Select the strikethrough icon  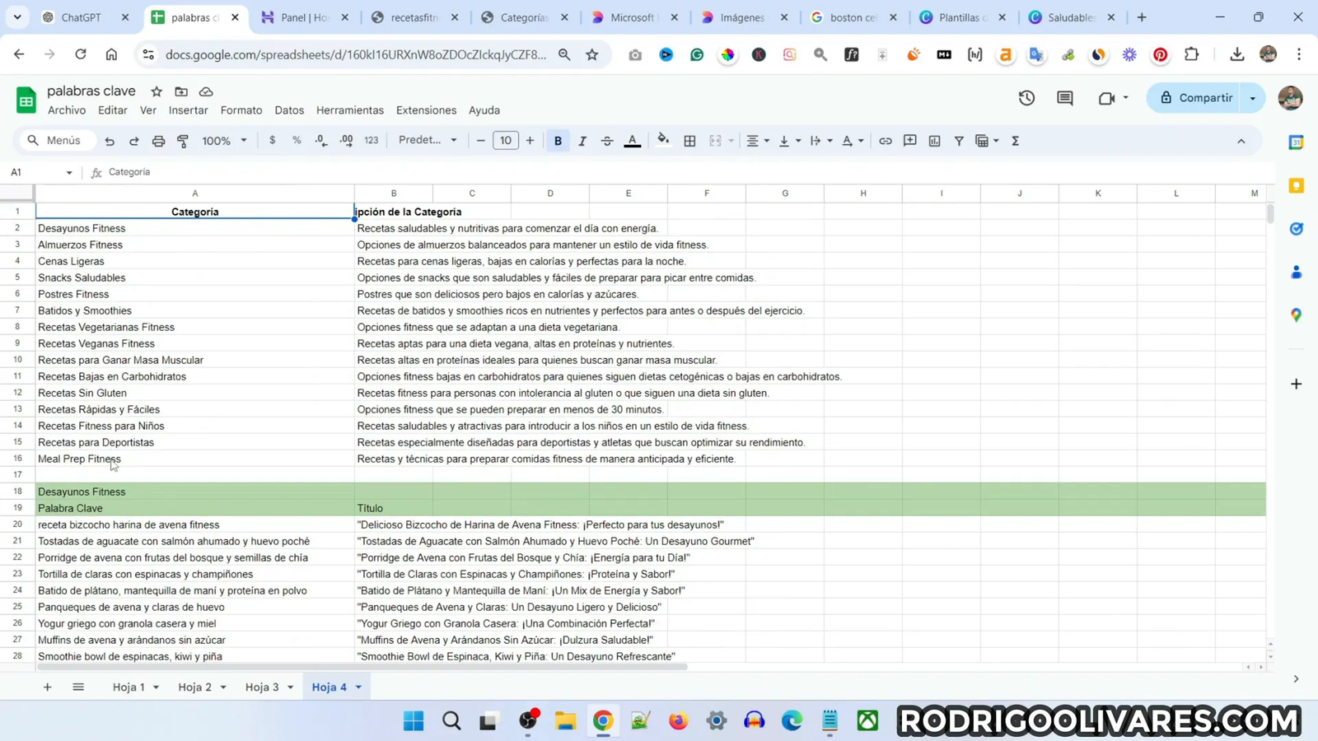[606, 140]
